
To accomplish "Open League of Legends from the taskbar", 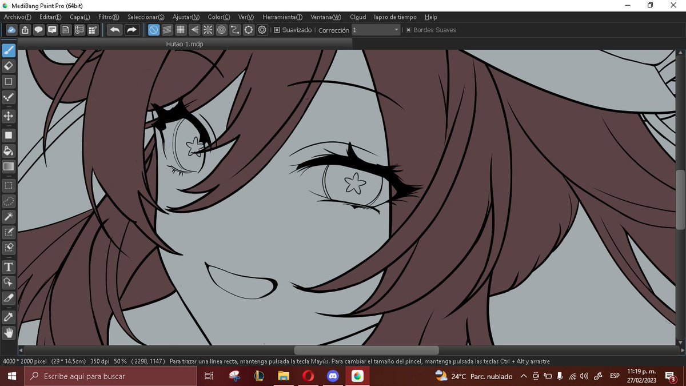I will [259, 376].
